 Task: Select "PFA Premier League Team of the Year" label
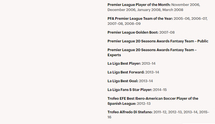click(140, 19)
